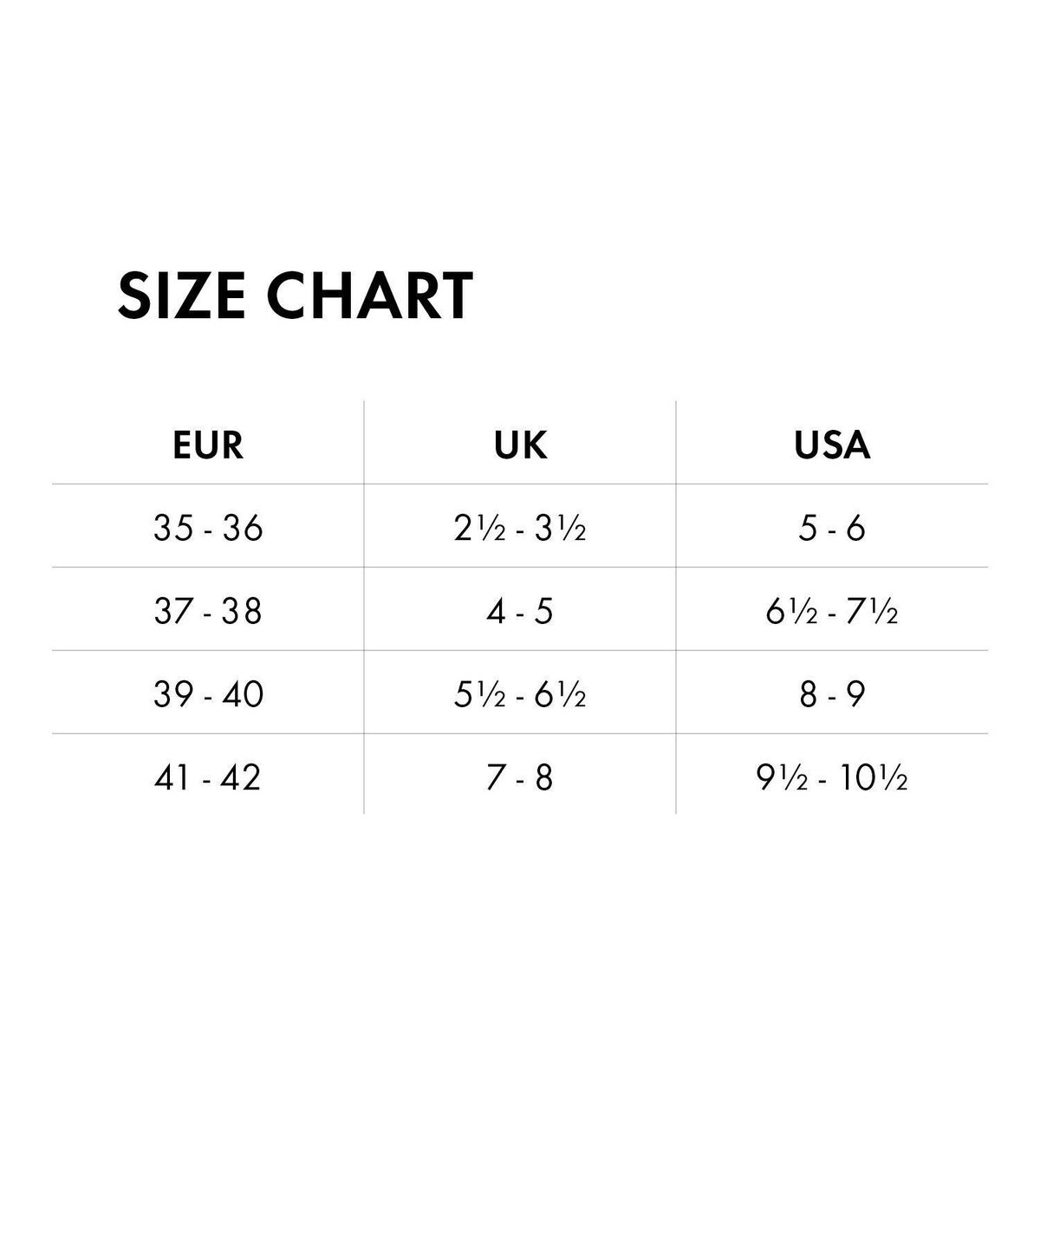The width and height of the screenshot is (1040, 1248).
Task: Pick the USA 8 - 9 cell
Action: click(x=832, y=694)
